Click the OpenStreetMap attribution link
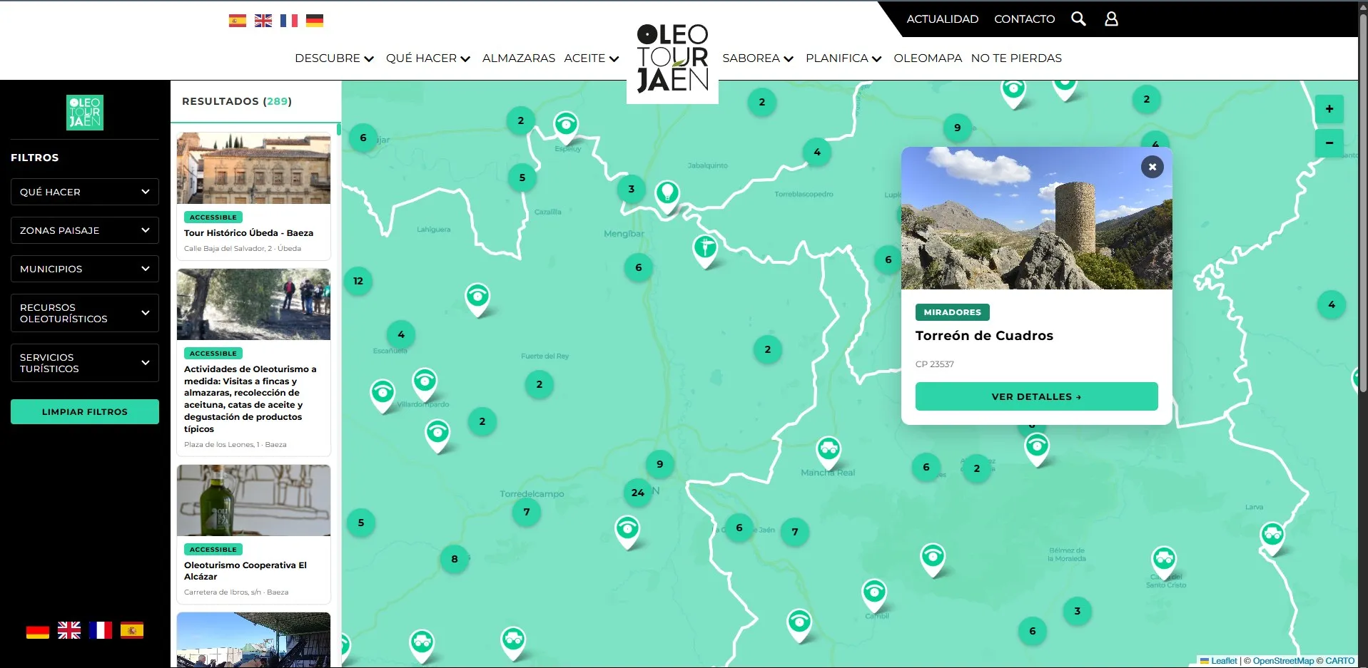 (x=1283, y=661)
